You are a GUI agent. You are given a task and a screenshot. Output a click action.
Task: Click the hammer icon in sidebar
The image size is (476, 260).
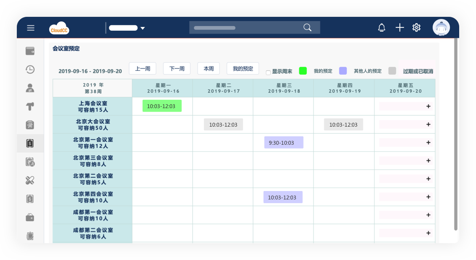point(30,106)
